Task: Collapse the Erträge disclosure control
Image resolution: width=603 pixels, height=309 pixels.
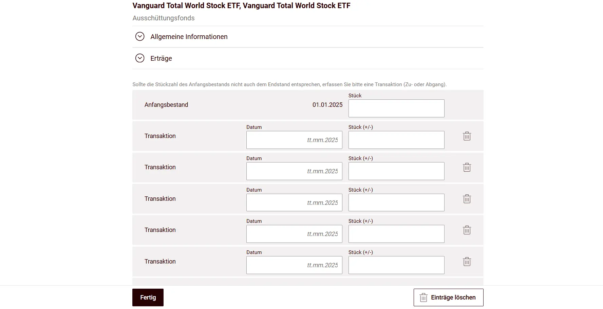Action: 140,58
